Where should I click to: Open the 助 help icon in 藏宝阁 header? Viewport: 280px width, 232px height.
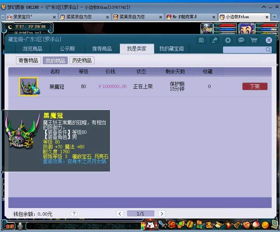(x=201, y=40)
